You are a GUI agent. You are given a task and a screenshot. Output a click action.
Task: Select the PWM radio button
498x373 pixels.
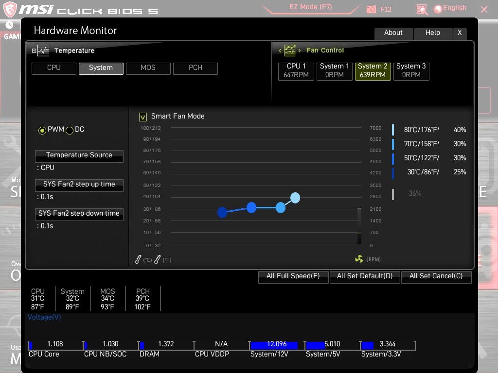42,130
